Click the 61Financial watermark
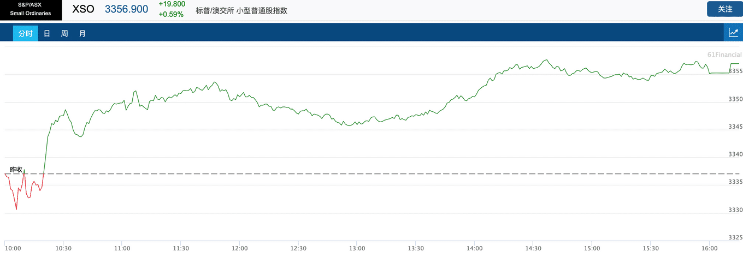743x264 pixels. (x=724, y=55)
